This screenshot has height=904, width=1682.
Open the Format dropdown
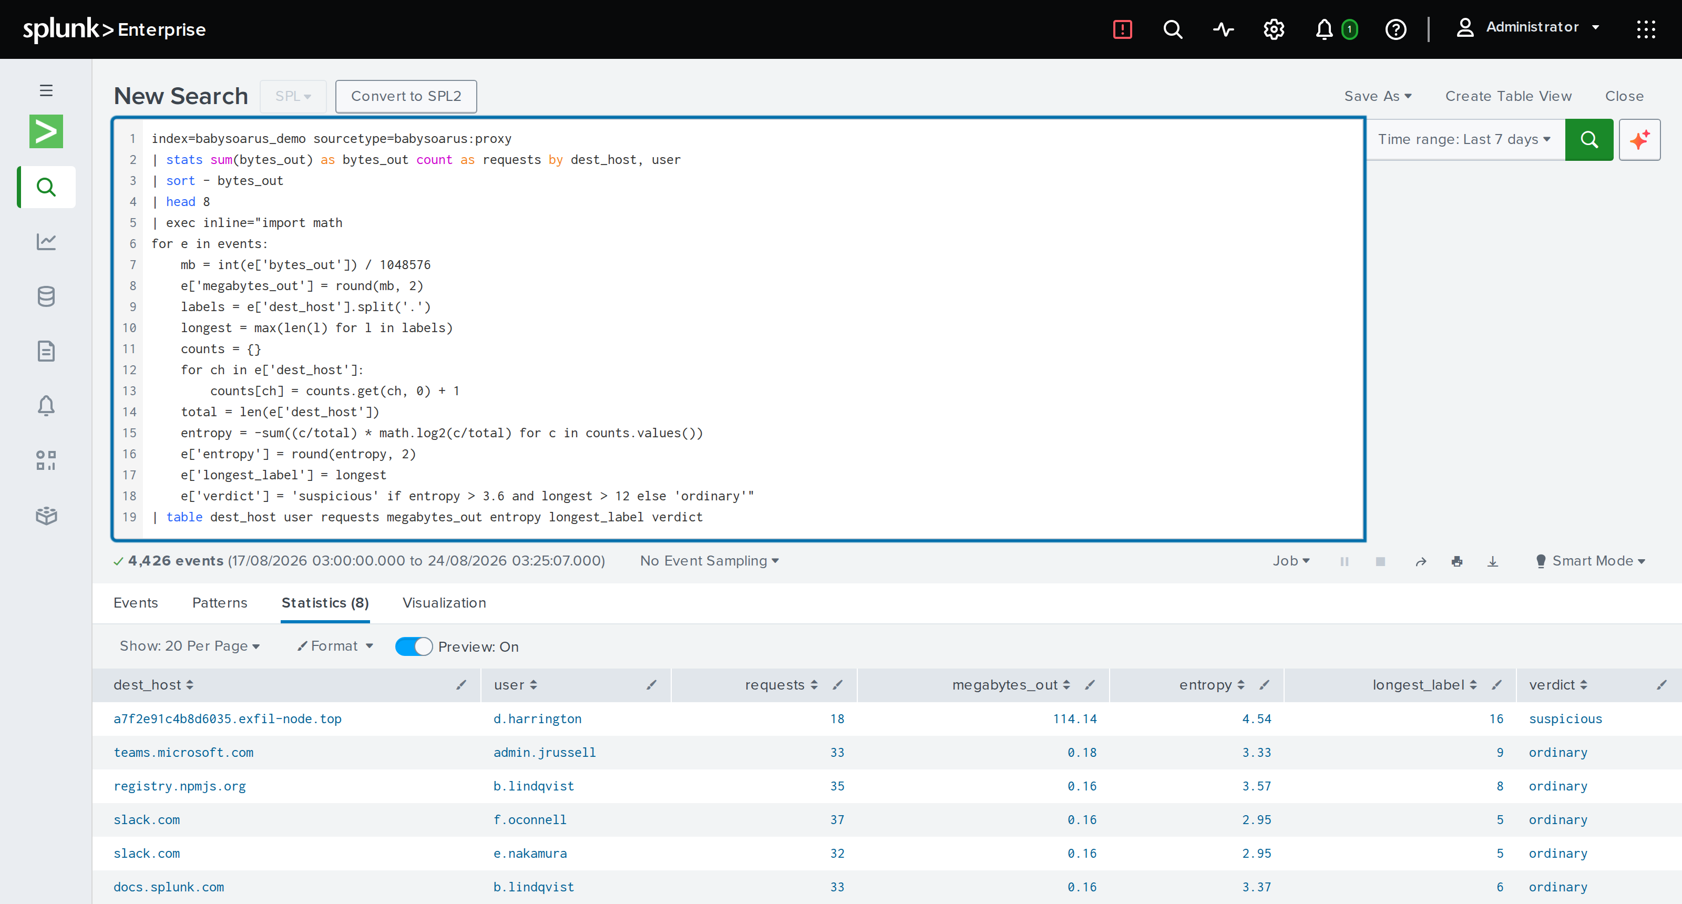click(x=335, y=645)
